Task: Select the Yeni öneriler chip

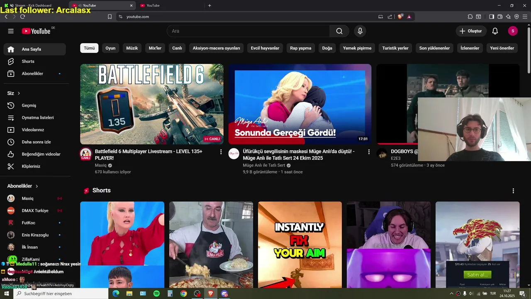Action: pos(502,48)
